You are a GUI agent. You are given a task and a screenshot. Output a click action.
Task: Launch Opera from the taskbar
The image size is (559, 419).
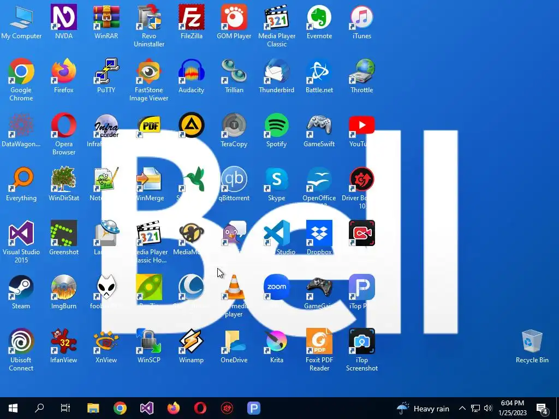coord(200,408)
